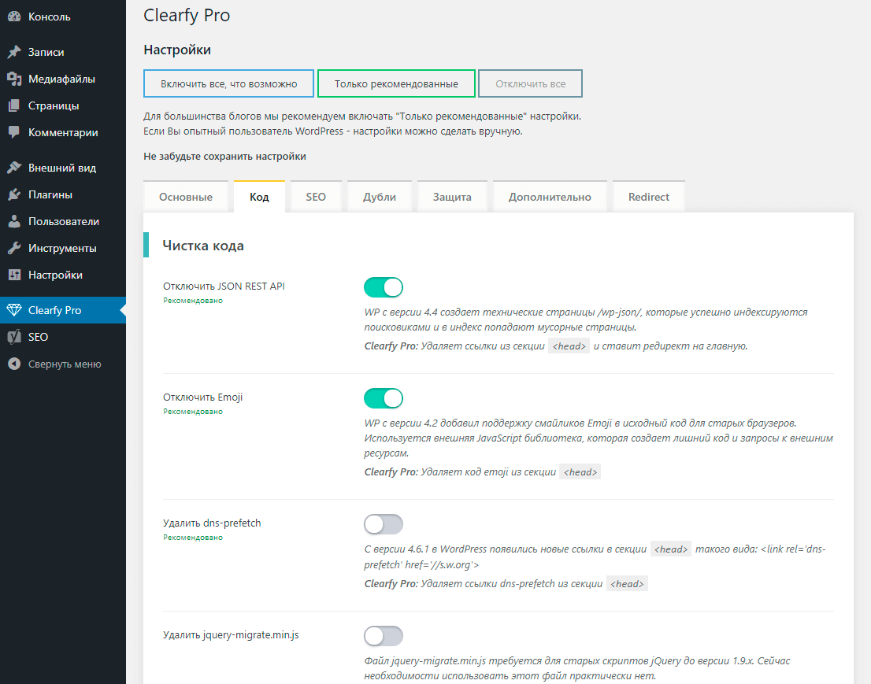Click the Удалить dns-prefetch label

click(x=212, y=523)
